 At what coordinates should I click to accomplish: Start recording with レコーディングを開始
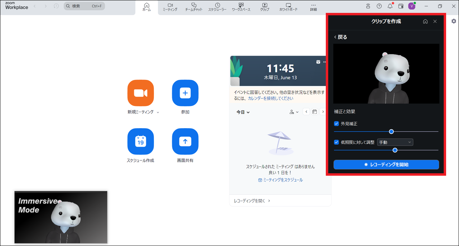point(386,165)
